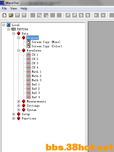The height and width of the screenshot is (152, 114).
Task: Collapse the Display tree node
Action: pyautogui.click(x=19, y=38)
